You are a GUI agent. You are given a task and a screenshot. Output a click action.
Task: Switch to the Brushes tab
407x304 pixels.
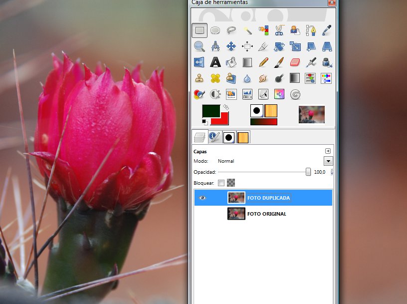coord(228,137)
